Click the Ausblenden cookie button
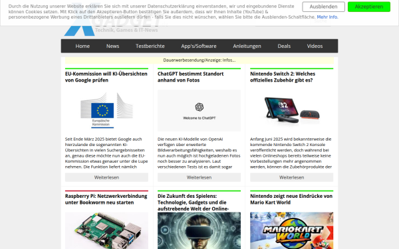 click(x=323, y=7)
